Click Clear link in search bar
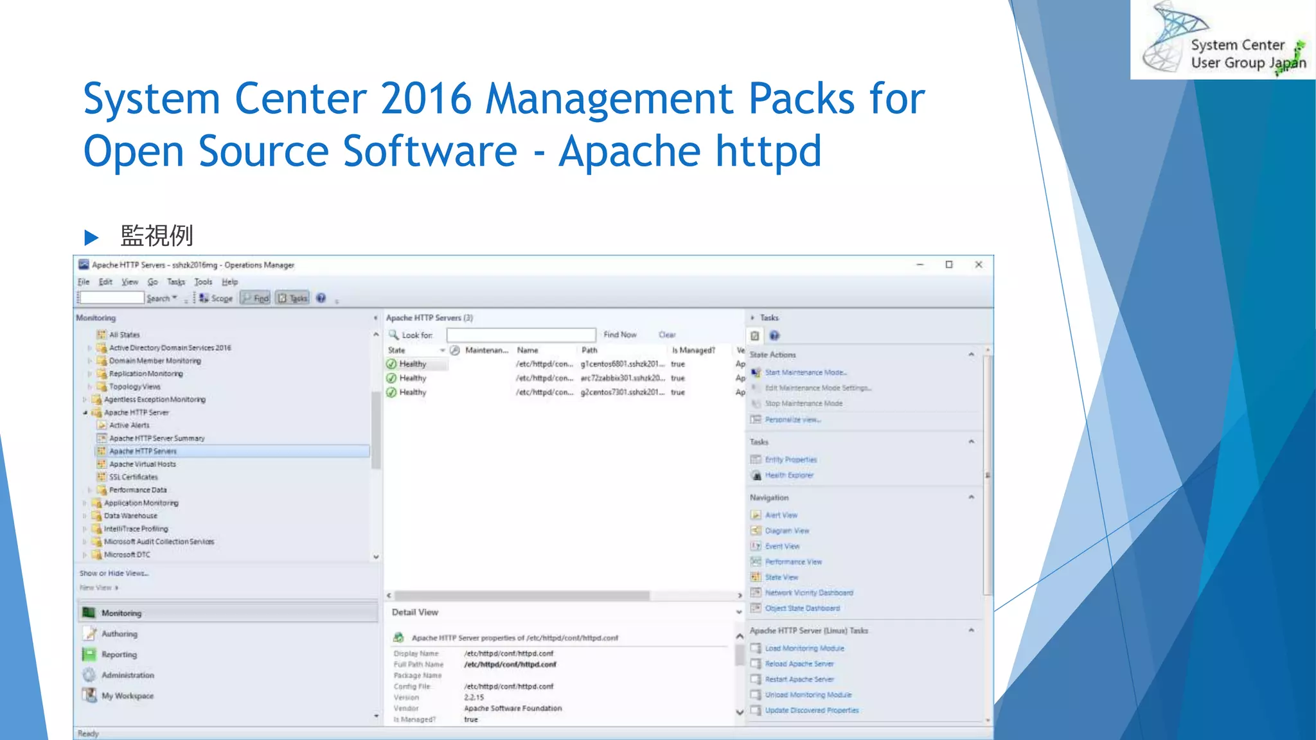The height and width of the screenshot is (740, 1316). pyautogui.click(x=667, y=335)
